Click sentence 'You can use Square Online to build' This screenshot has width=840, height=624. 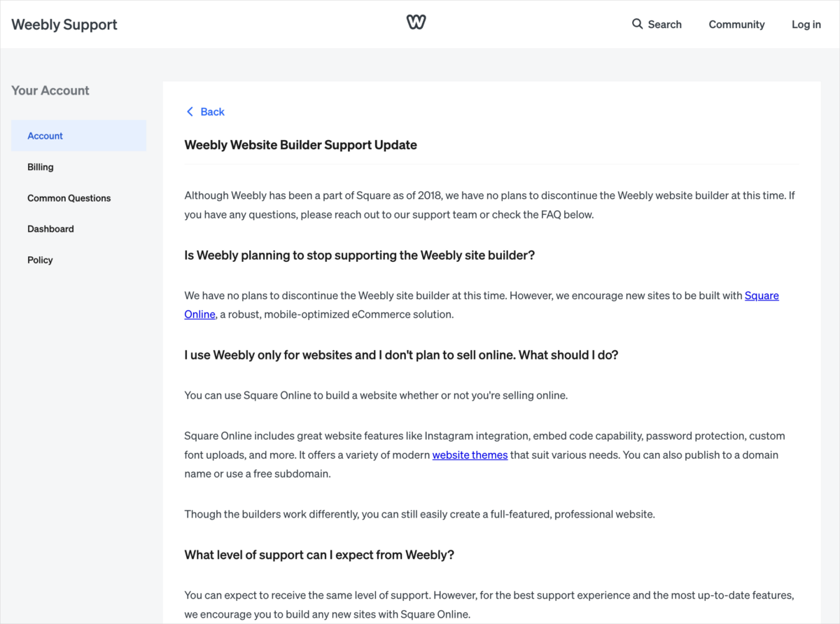[x=376, y=395]
